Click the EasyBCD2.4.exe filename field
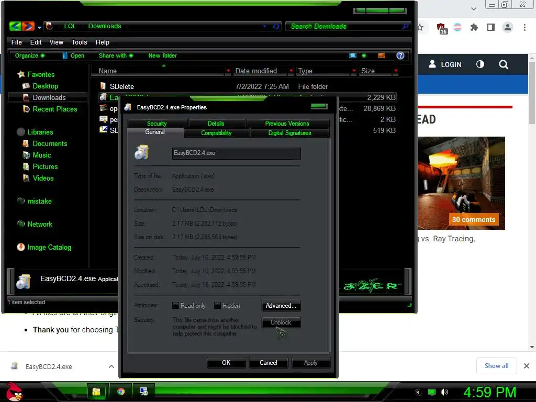 [237, 153]
